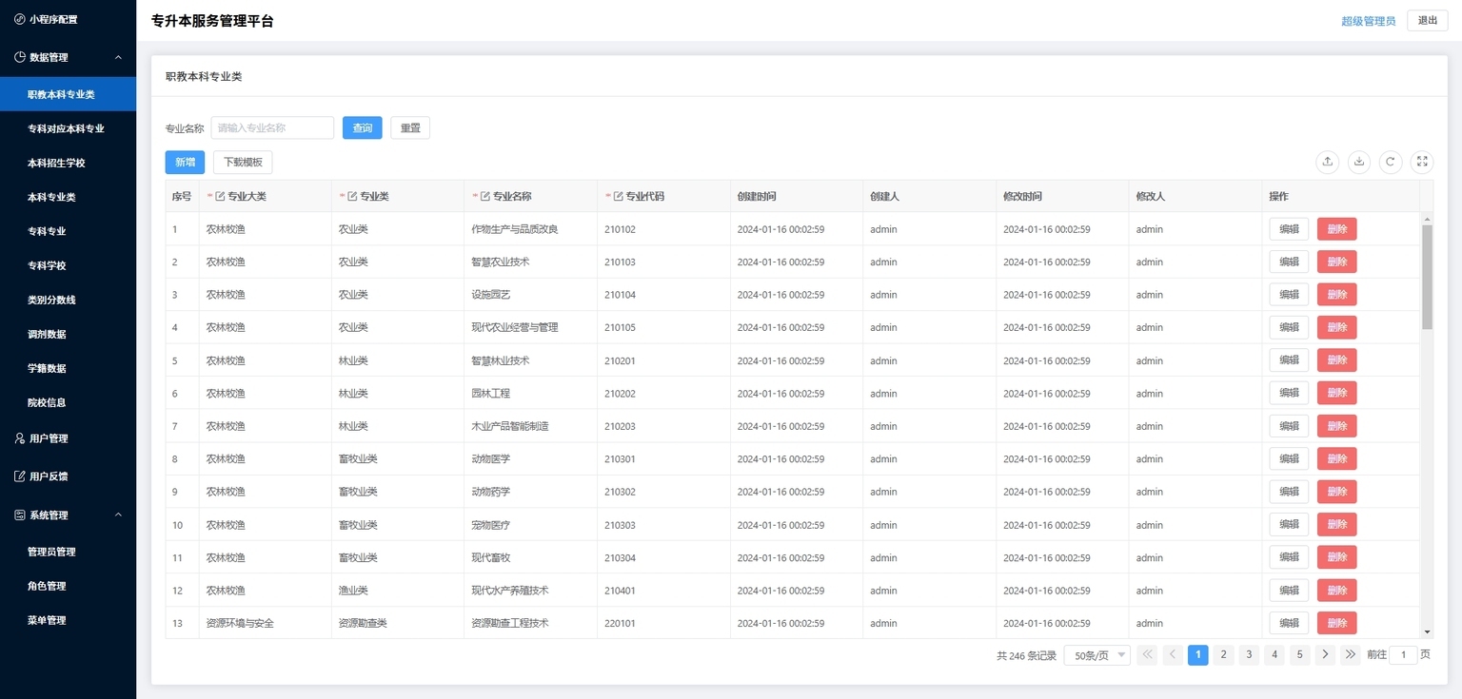
Task: Go to next page using right arrow
Action: coord(1325,654)
